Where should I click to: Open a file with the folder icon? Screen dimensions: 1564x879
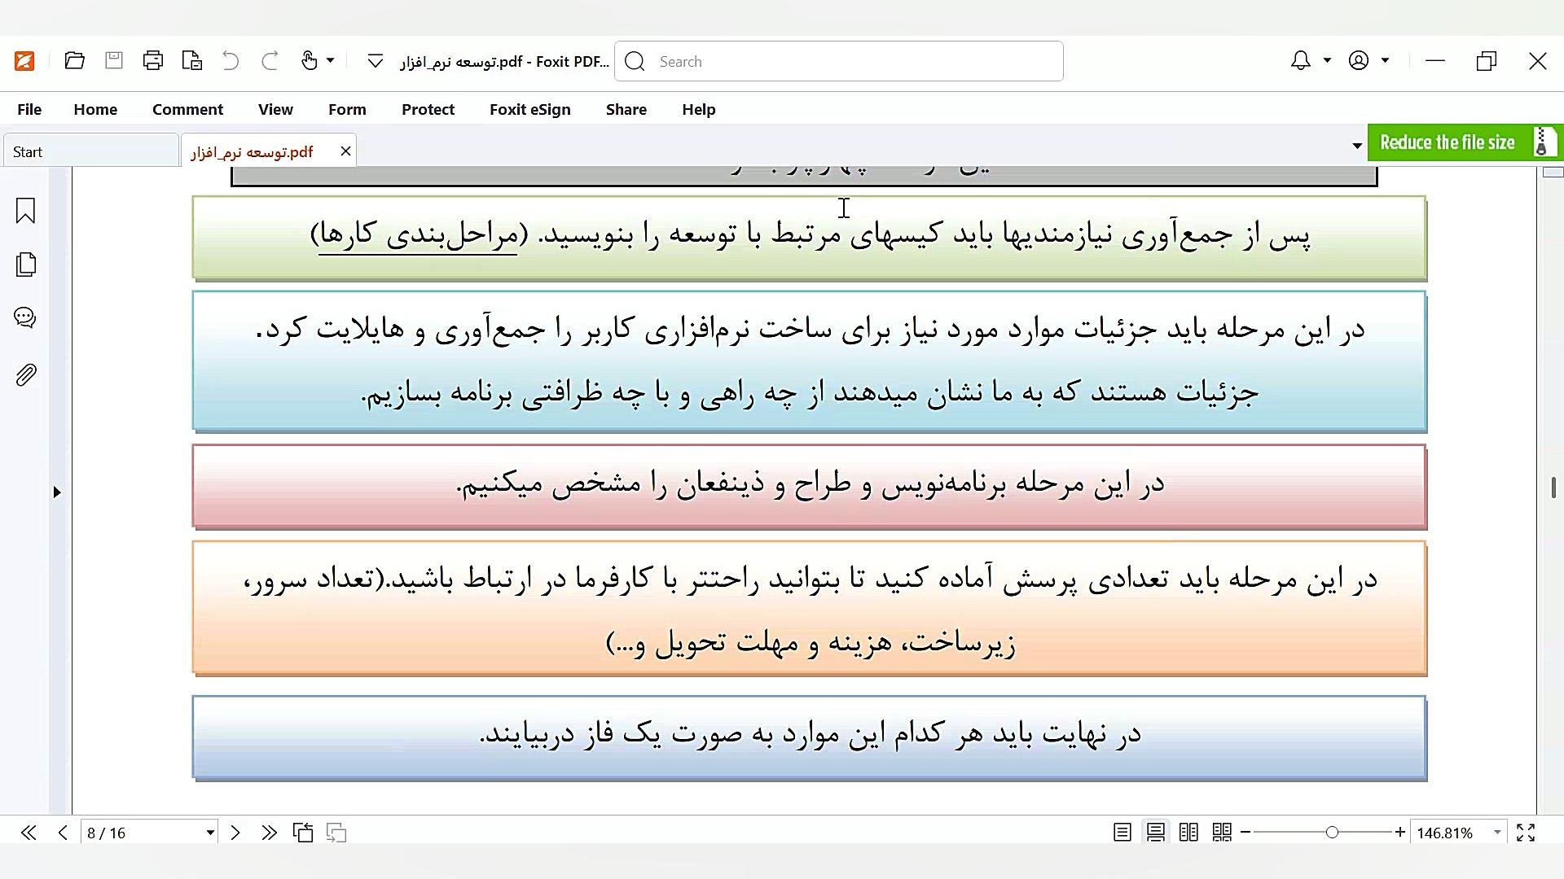click(x=75, y=61)
